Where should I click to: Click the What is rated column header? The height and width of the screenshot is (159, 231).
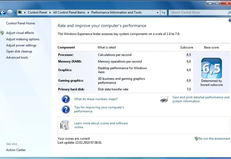[x=107, y=47]
